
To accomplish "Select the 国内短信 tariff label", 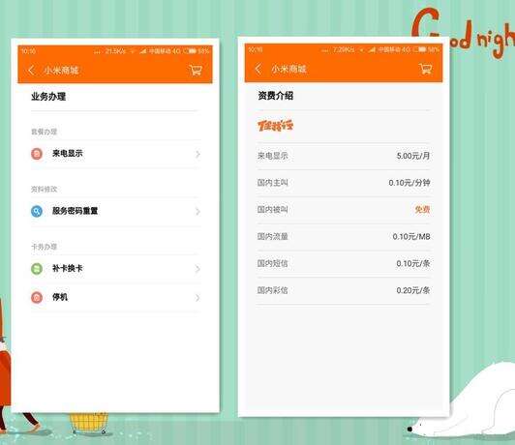I will (x=273, y=263).
